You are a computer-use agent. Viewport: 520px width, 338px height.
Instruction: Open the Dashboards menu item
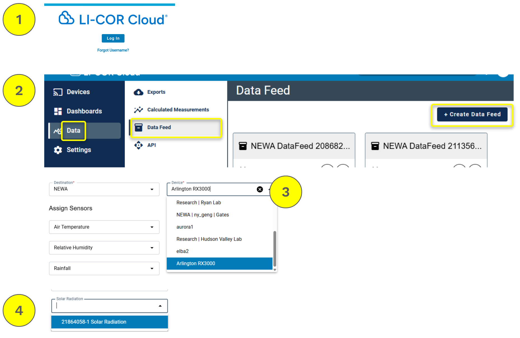click(x=85, y=111)
